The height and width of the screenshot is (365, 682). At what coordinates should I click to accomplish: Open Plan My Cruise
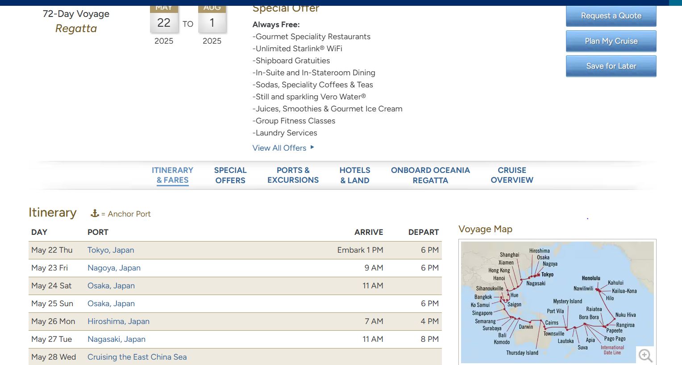[611, 41]
